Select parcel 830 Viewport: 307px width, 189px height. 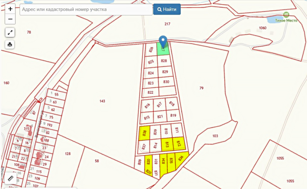click(166, 82)
